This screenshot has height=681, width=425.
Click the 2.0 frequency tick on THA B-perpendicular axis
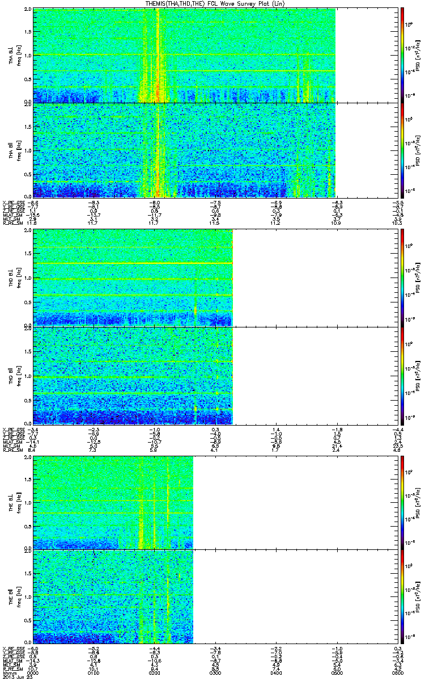(x=28, y=10)
